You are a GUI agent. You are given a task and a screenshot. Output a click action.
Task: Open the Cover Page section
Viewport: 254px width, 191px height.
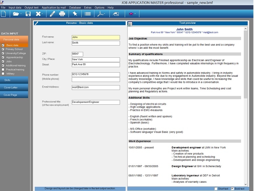14,95
